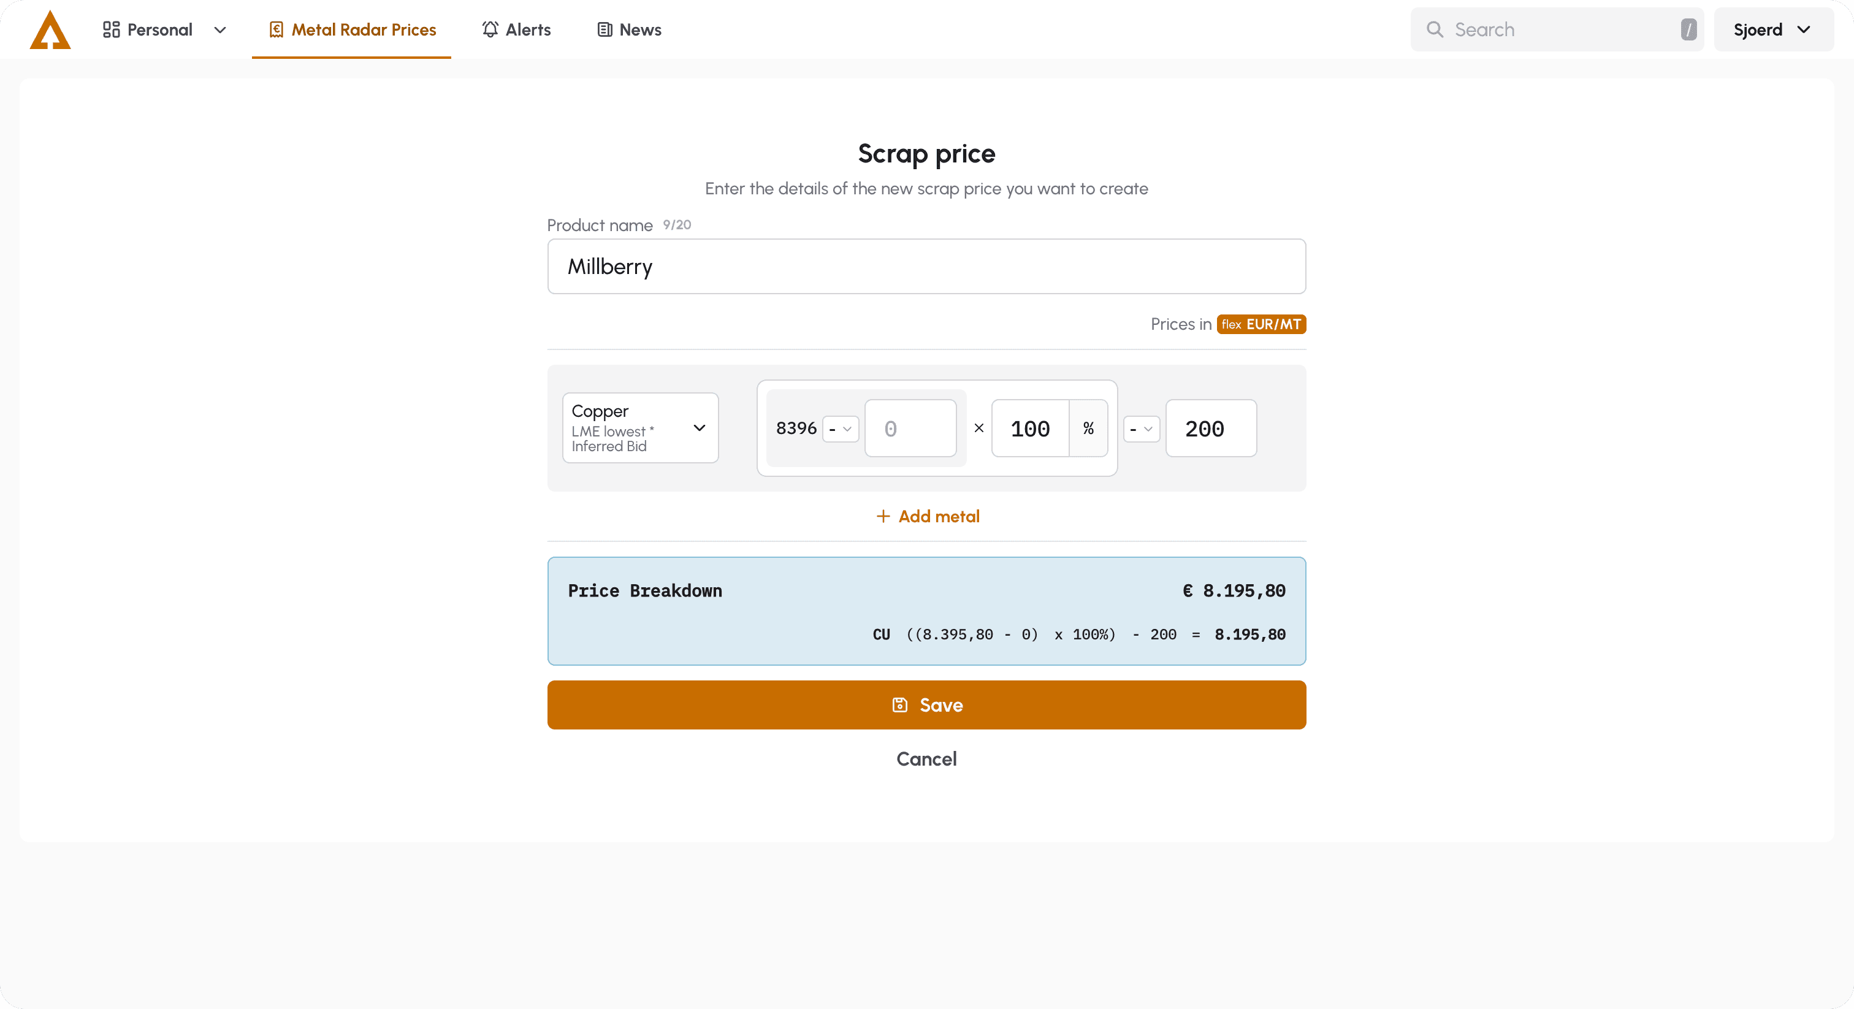Click the euro receipt icon on Metal Radar Prices

(277, 29)
